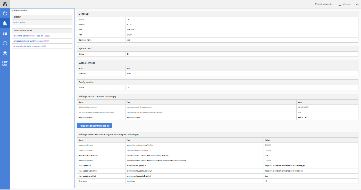Select the System monitor panel title
The image size is (361, 190).
click(x=19, y=11)
